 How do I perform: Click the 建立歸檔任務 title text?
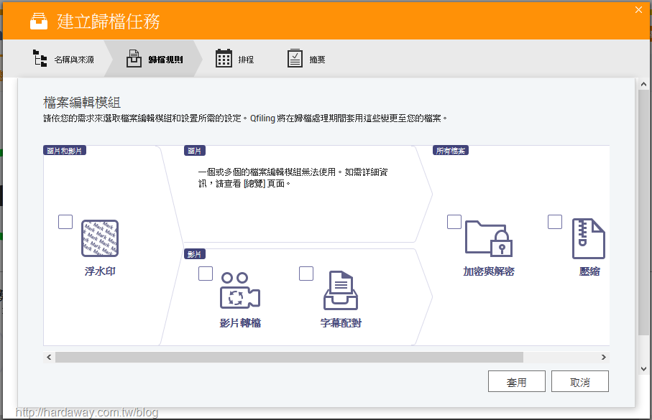coord(108,22)
